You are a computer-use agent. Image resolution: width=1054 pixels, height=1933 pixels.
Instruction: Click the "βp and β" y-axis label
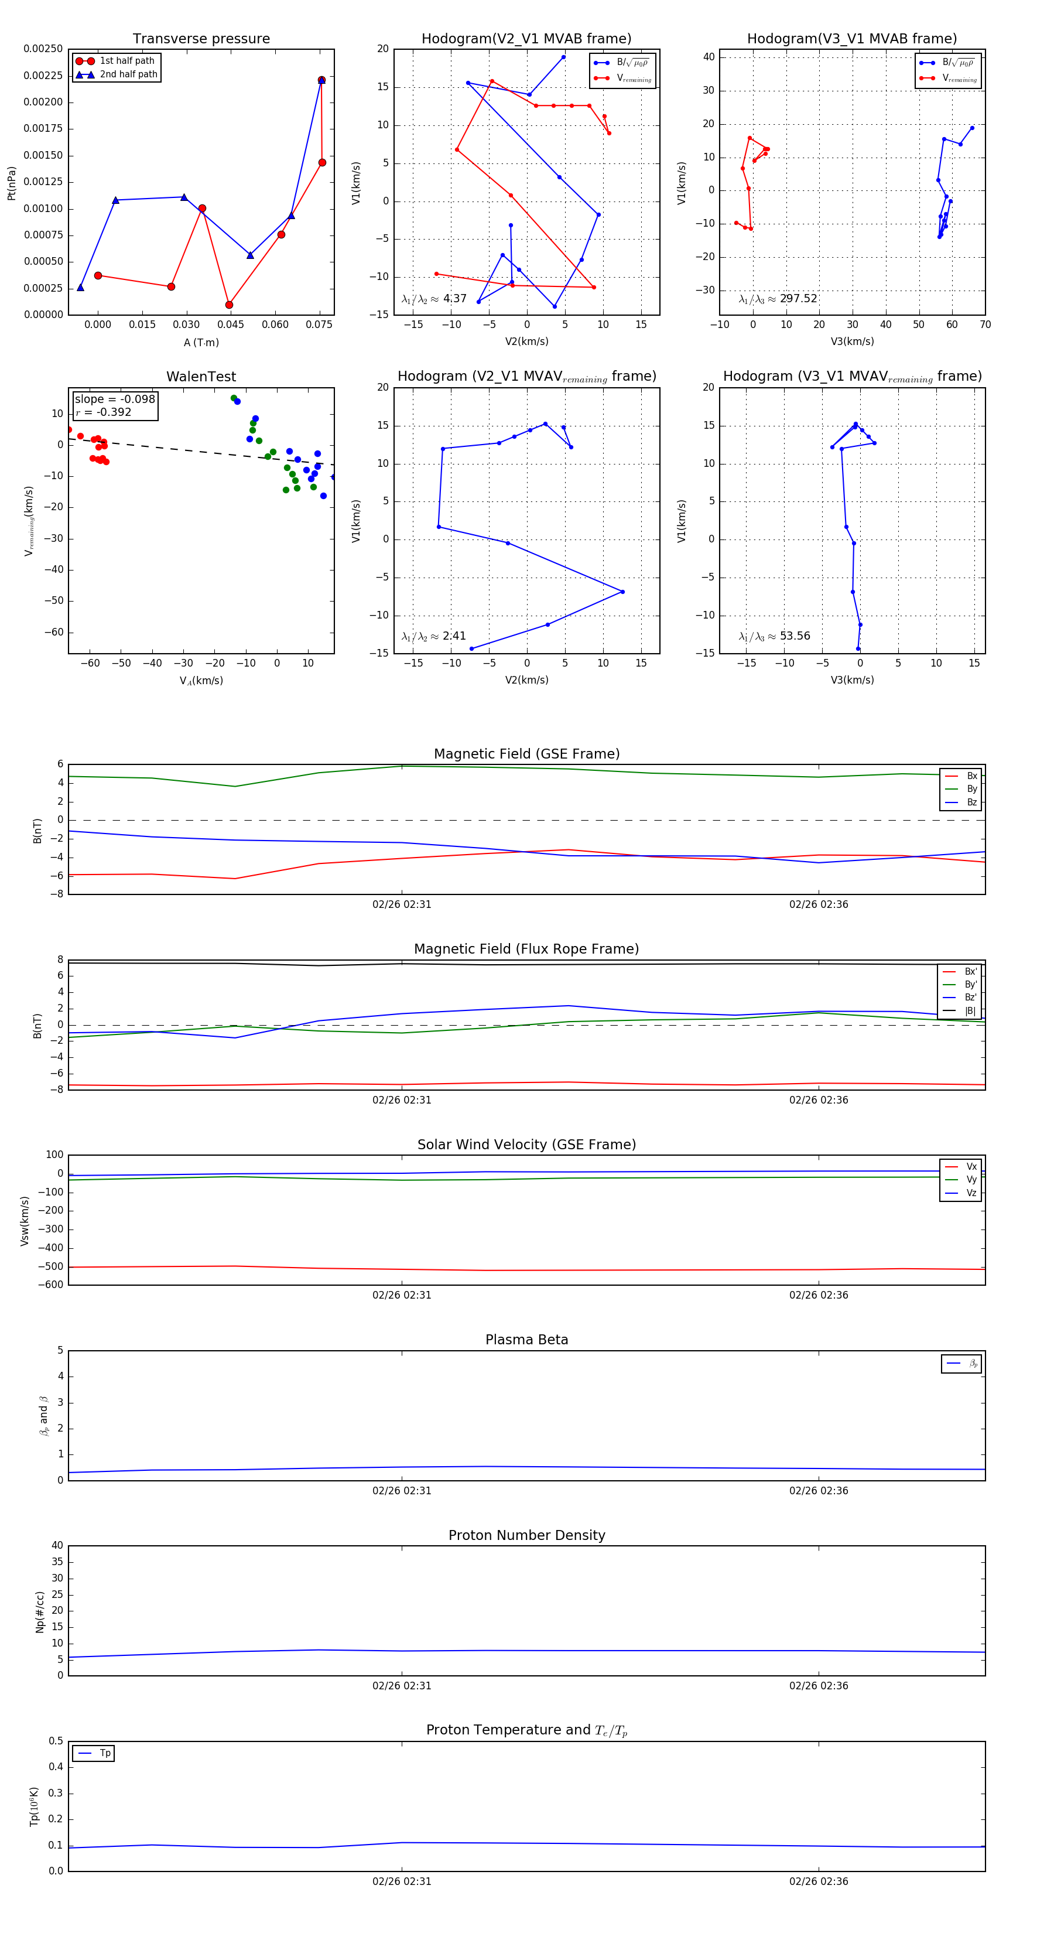(x=43, y=1416)
